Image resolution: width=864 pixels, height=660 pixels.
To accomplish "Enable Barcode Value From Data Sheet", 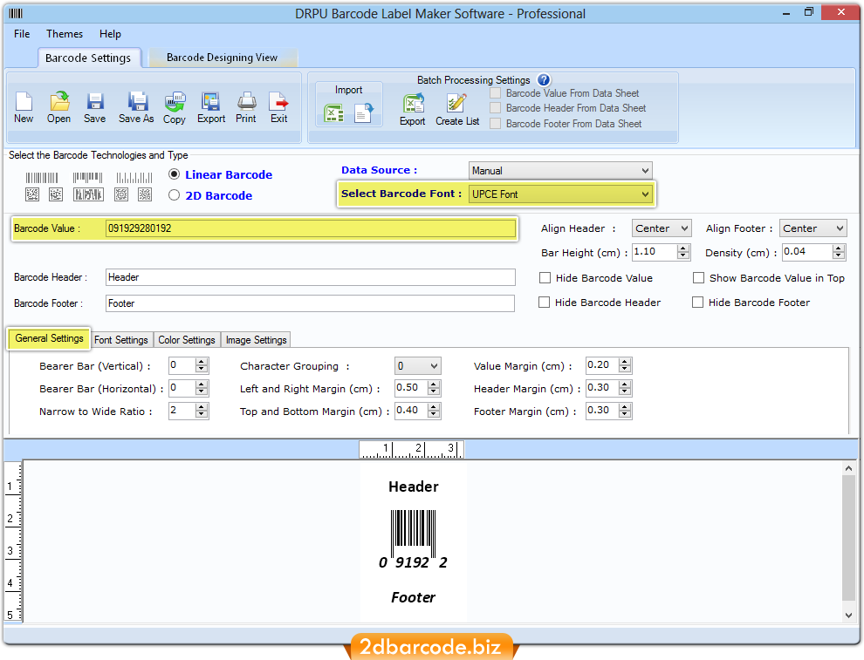I will [496, 93].
